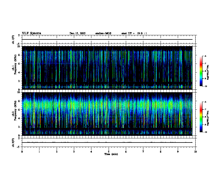The height and width of the screenshot is (170, 220).
Task: Click time axis tick label "1"
Action: pyautogui.click(x=39, y=152)
